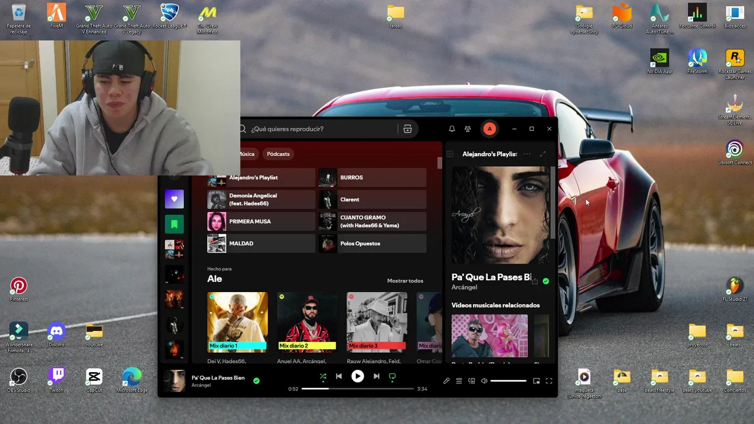Open the Rocket League desktop icon
754x424 pixels.
pos(170,16)
